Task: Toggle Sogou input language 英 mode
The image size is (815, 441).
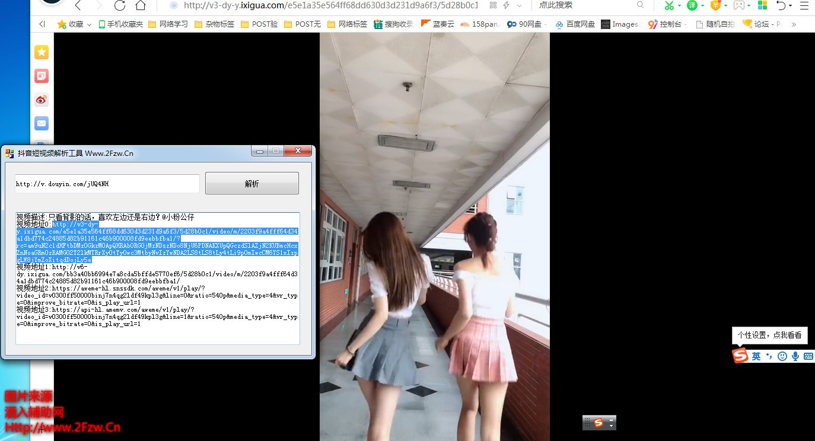Action: 756,356
